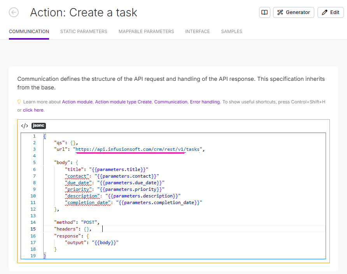Click the lightbulb tip icon
Screen dimensions: 347x274
[19, 102]
